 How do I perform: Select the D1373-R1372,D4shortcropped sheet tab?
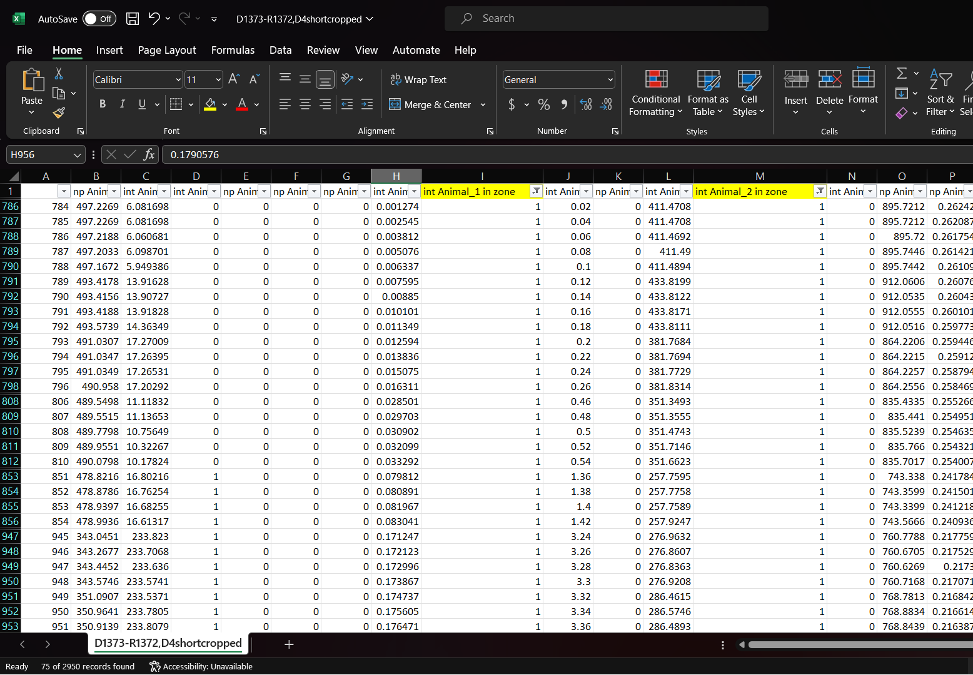[168, 643]
